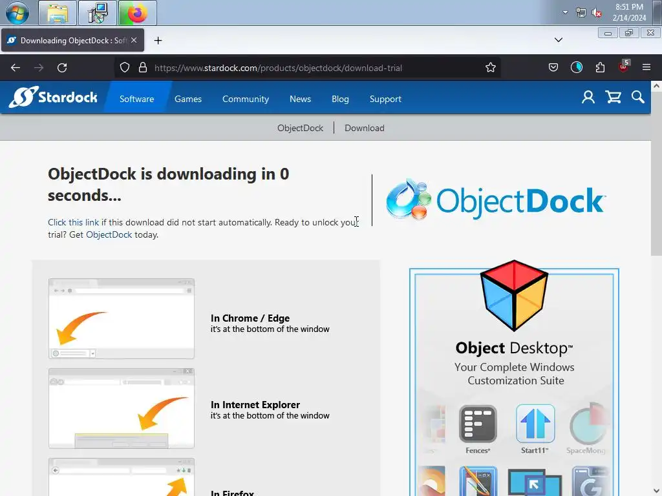Click the taskbar clock showing 8:51 PM
662x496 pixels.
click(x=629, y=13)
